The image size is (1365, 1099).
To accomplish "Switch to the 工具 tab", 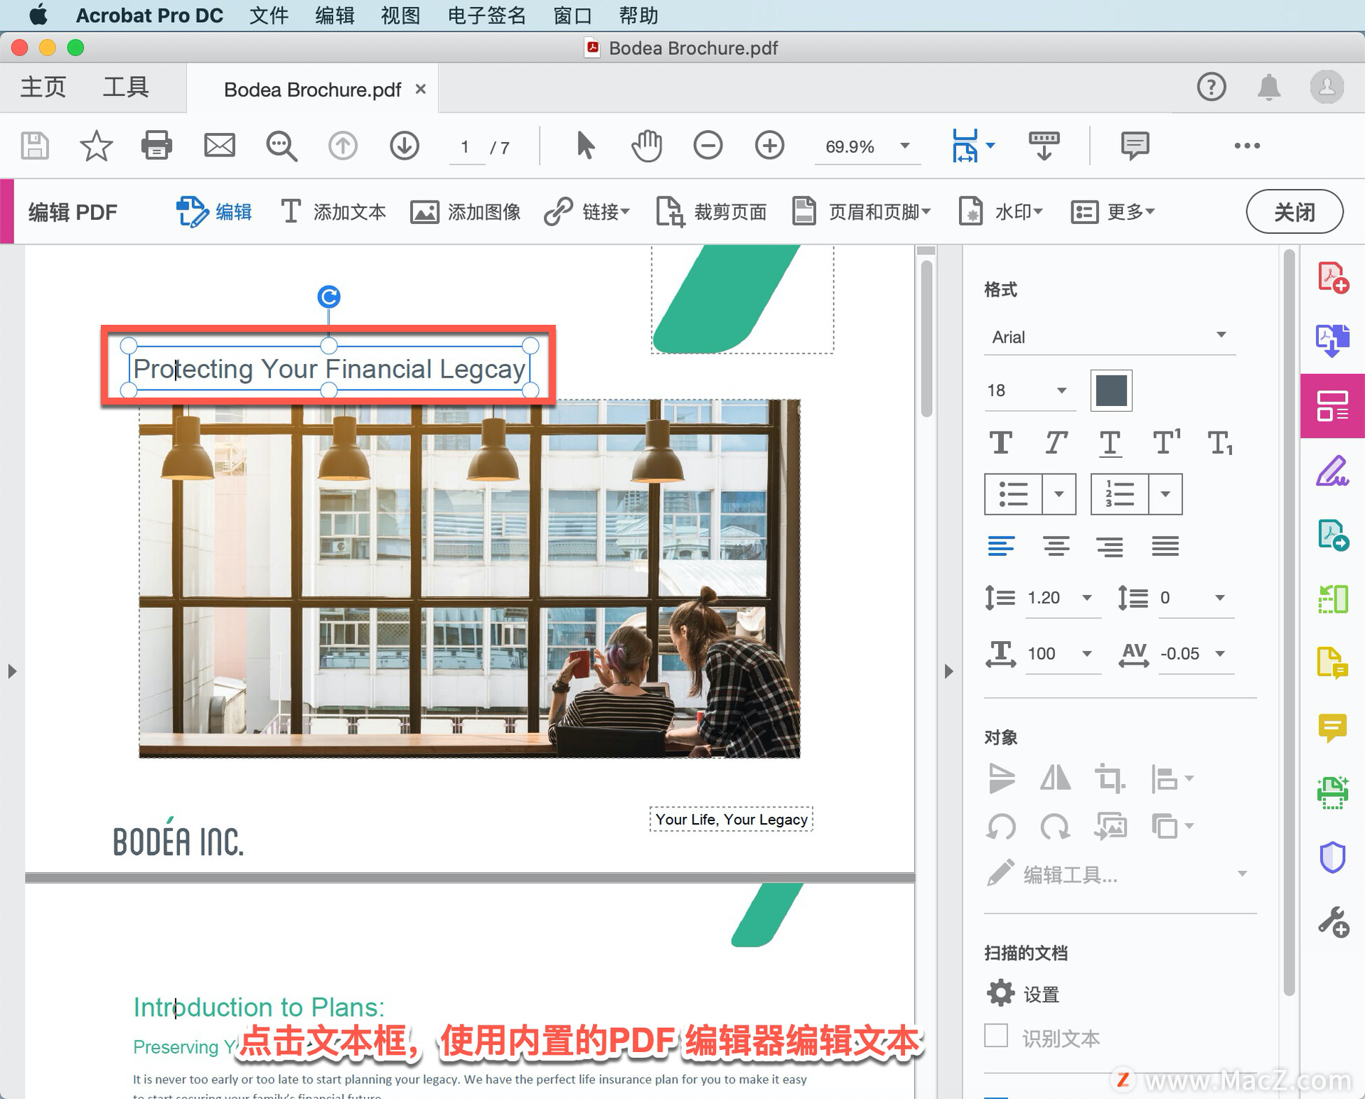I will pos(125,87).
